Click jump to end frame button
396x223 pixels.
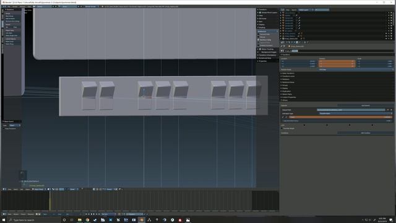click(100, 214)
